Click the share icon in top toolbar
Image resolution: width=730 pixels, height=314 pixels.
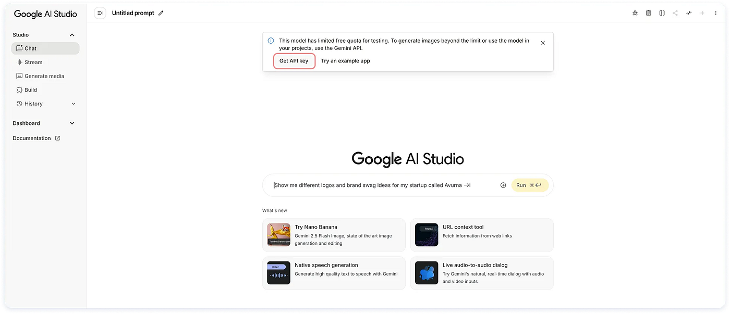[675, 13]
